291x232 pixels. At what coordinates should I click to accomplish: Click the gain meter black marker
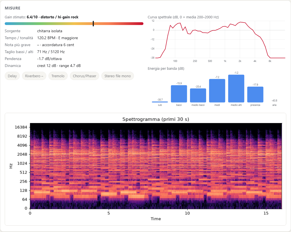click(93, 24)
